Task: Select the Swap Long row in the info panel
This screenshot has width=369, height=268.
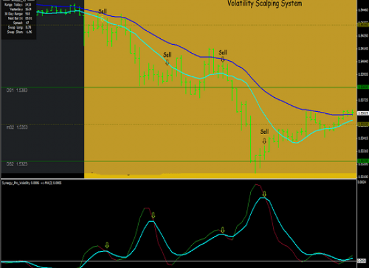Action: pos(19,27)
